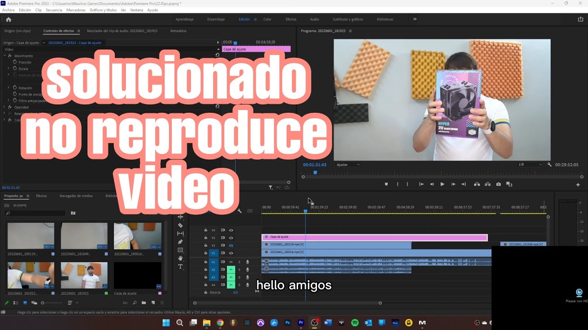Select the Slip tool
The width and height of the screenshot is (588, 330).
pyautogui.click(x=181, y=234)
